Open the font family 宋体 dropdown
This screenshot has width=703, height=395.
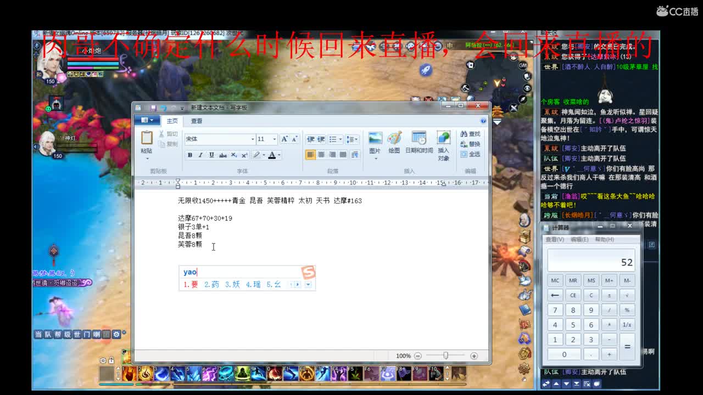253,139
